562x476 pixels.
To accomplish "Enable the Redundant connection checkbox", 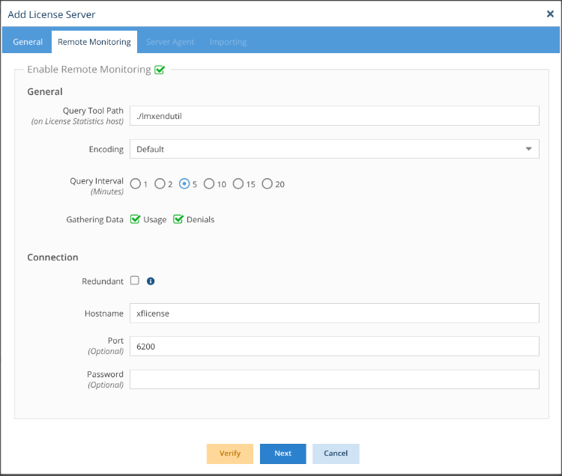I will coord(135,281).
